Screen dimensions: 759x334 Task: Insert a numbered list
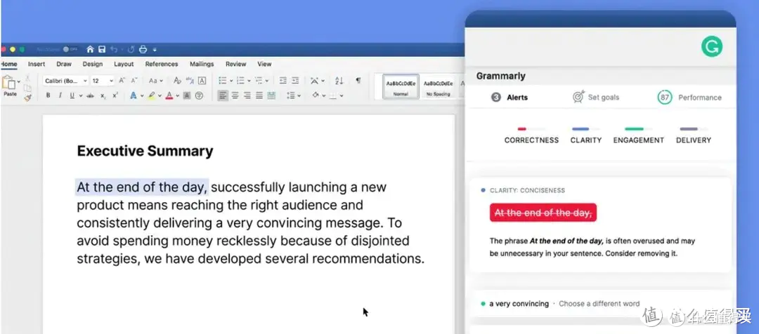240,81
